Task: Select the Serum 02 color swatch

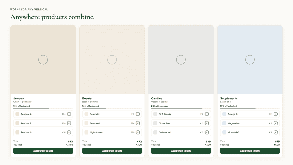Action: point(86,123)
